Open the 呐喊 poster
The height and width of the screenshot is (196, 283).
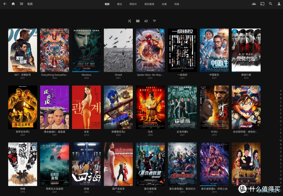pos(23,164)
